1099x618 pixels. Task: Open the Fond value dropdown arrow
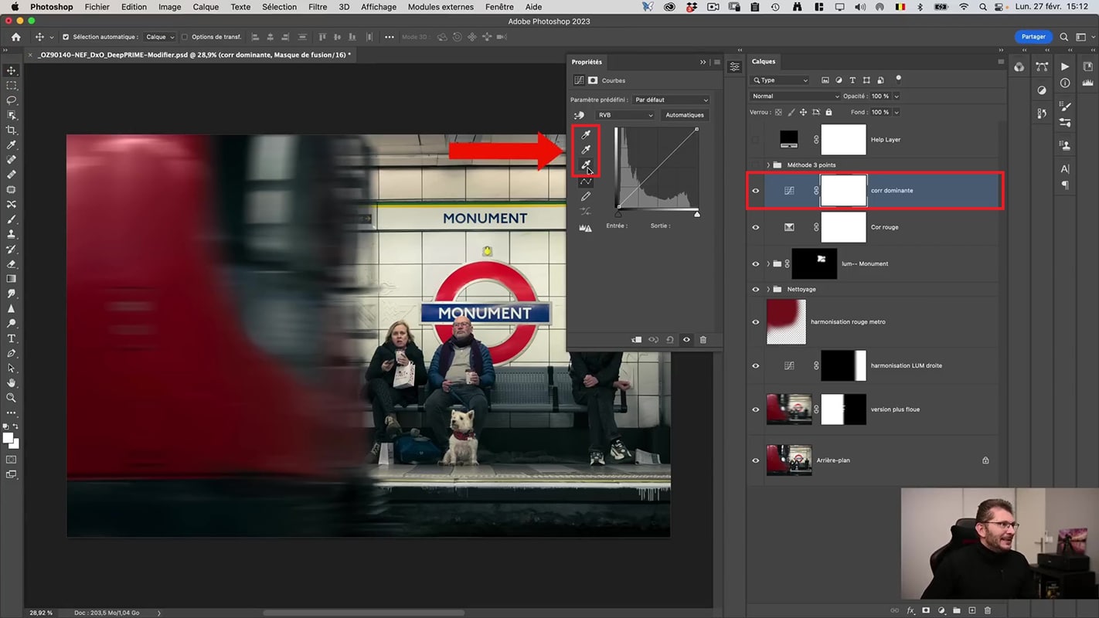pos(896,112)
